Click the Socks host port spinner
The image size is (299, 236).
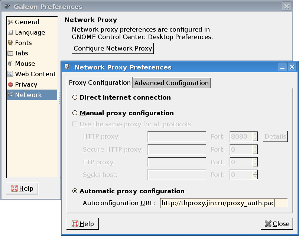click(244, 175)
